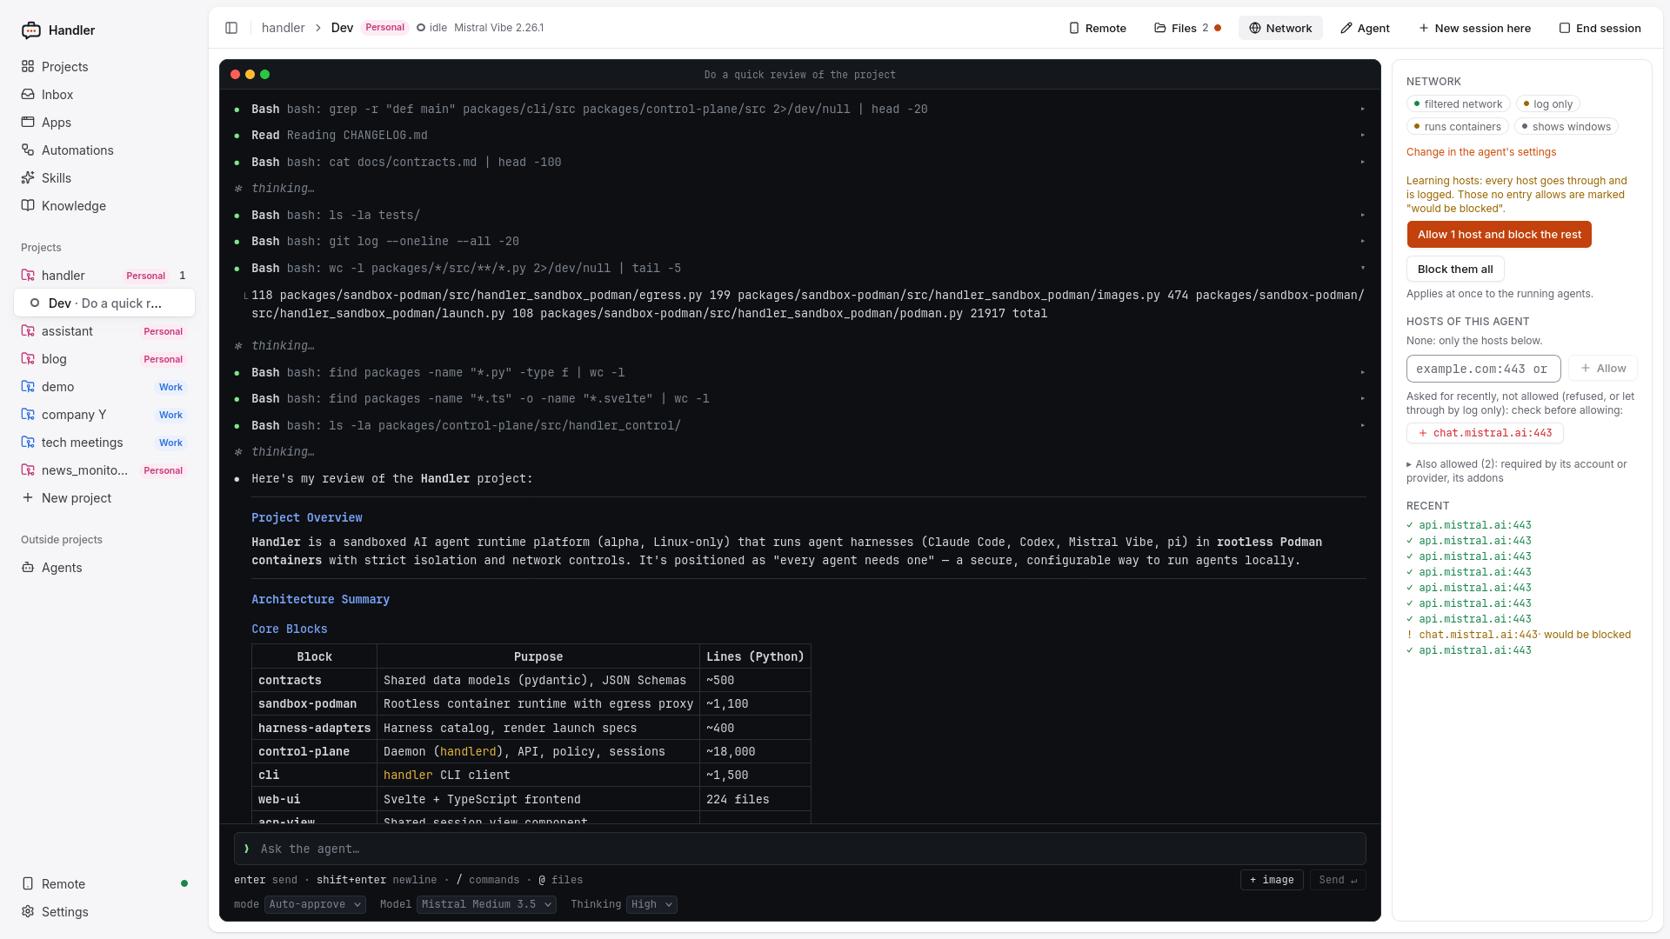
Task: Start a New session here
Action: 1474,28
